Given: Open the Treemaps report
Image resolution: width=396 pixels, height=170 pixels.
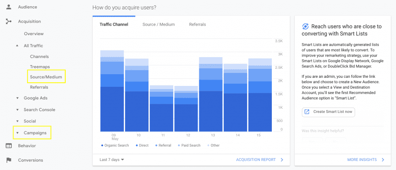Looking at the screenshot, I should pyautogui.click(x=40, y=67).
